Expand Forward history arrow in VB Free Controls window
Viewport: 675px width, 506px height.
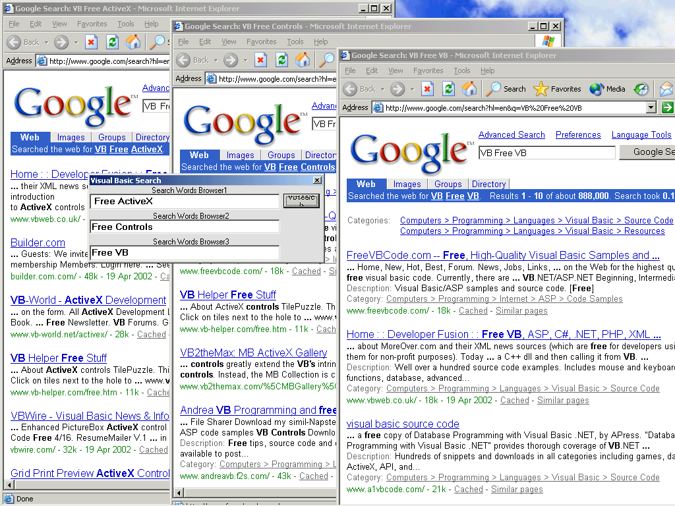click(x=245, y=60)
